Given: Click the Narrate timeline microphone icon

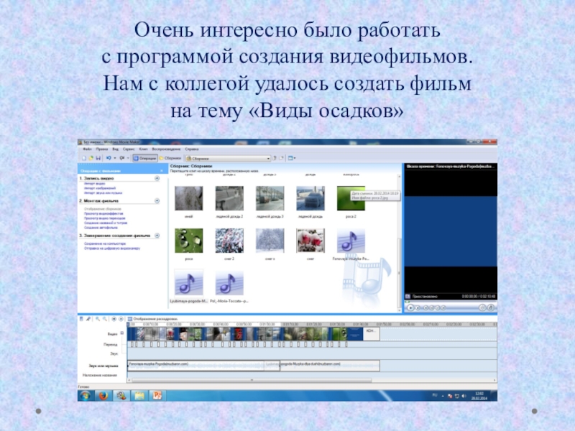Looking at the screenshot, I should [88, 319].
